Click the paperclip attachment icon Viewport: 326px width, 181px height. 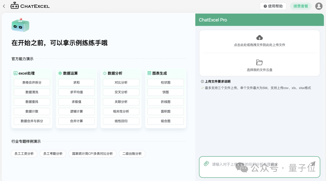coord(206,163)
